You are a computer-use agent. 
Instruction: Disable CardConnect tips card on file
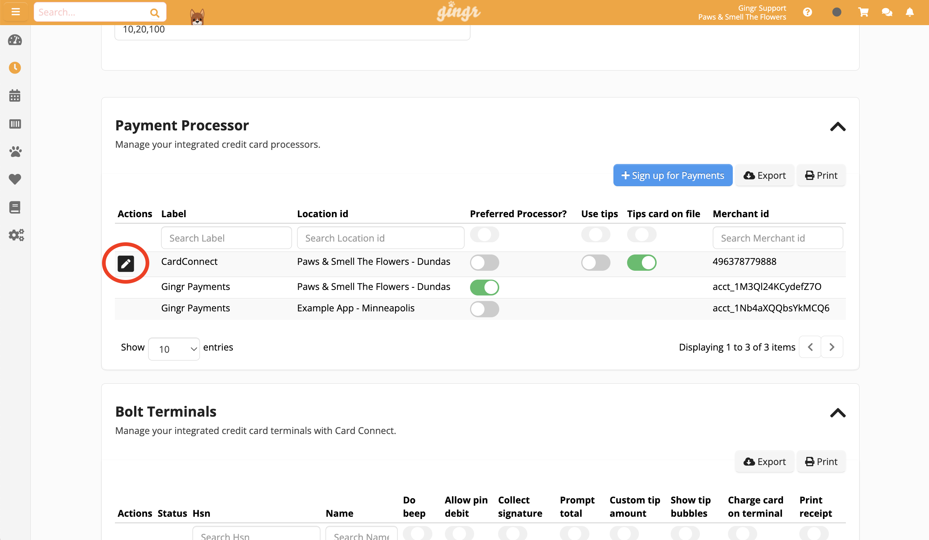(642, 263)
